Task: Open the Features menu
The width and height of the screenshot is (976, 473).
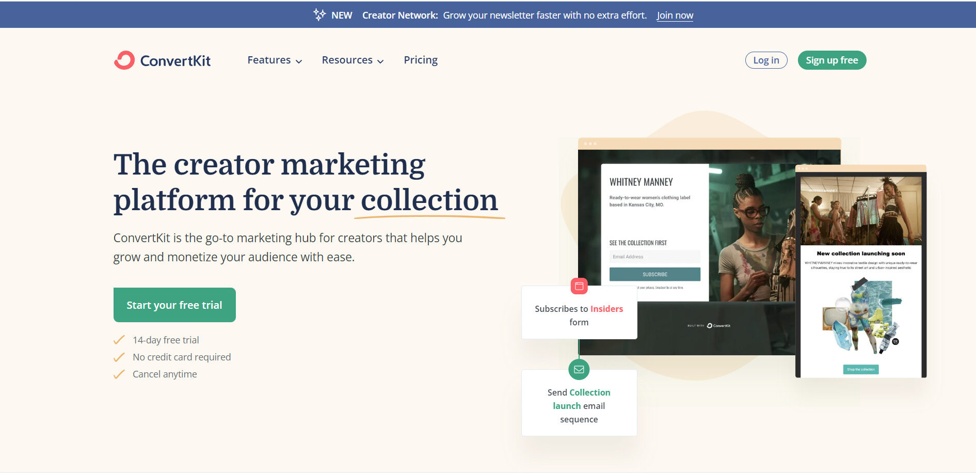Action: pos(269,60)
